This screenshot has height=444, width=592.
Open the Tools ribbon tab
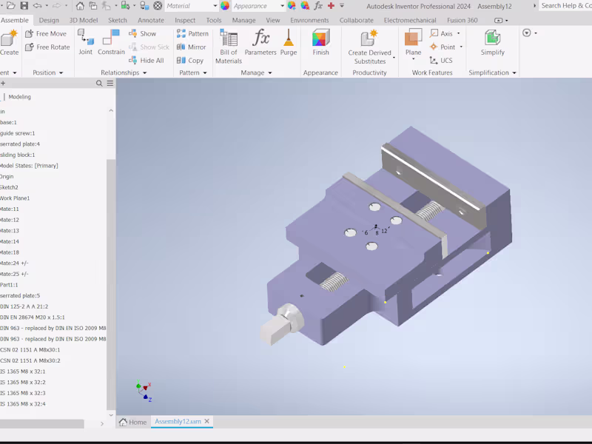[x=214, y=20]
